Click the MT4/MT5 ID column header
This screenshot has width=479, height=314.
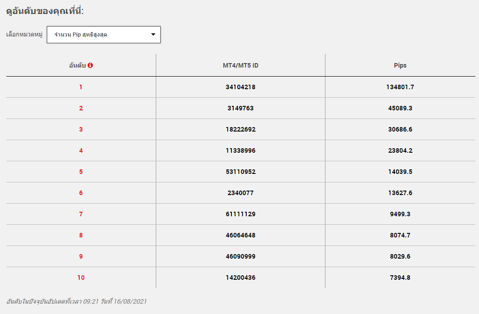click(x=240, y=65)
